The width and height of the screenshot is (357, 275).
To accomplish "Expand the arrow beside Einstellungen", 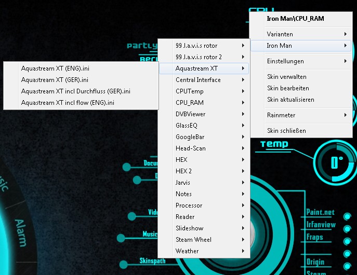I will 346,61.
